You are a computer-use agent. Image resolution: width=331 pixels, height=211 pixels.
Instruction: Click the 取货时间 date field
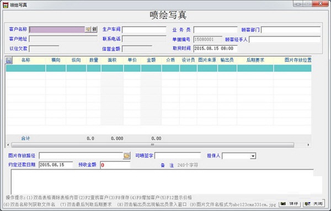[x=215, y=49]
